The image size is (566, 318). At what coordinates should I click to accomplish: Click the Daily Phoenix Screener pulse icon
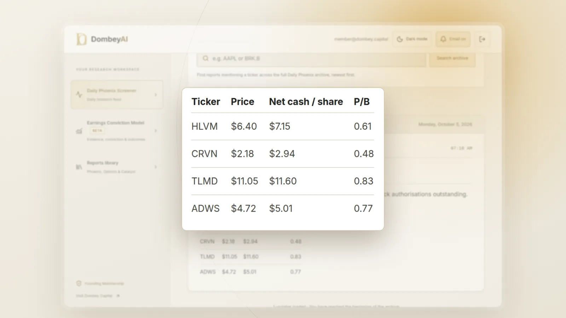79,94
